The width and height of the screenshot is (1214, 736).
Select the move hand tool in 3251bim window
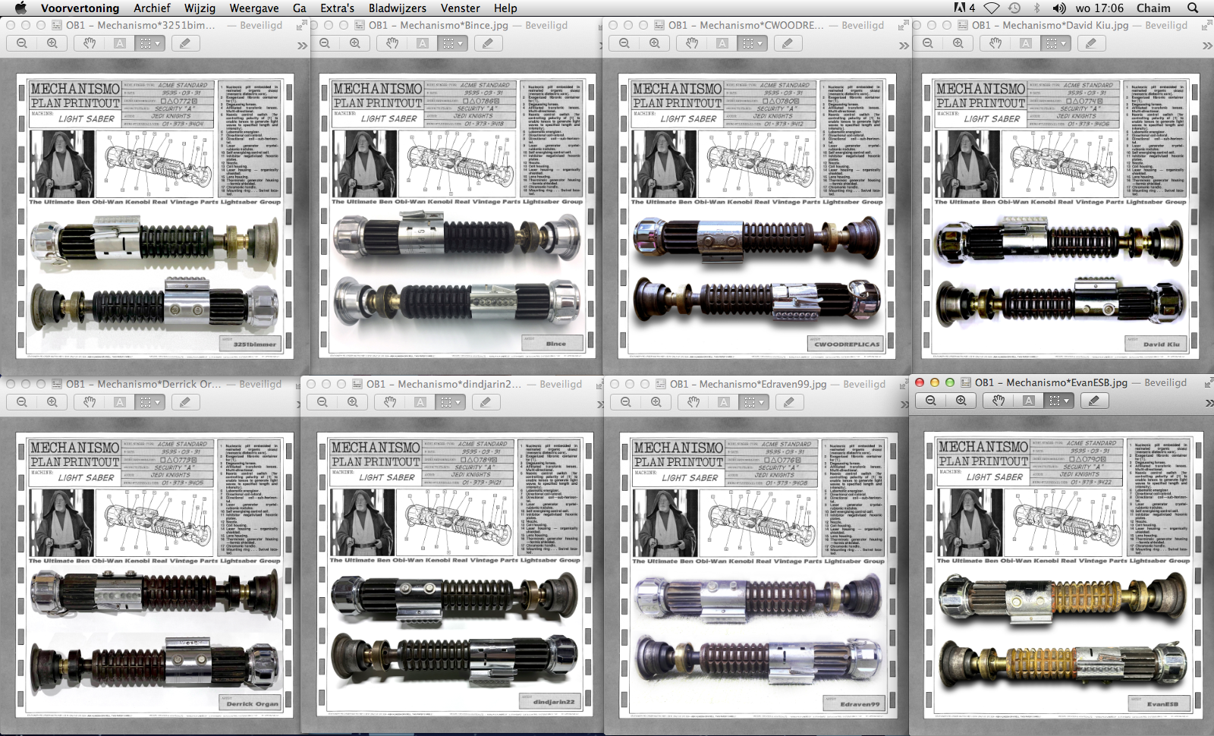point(90,43)
